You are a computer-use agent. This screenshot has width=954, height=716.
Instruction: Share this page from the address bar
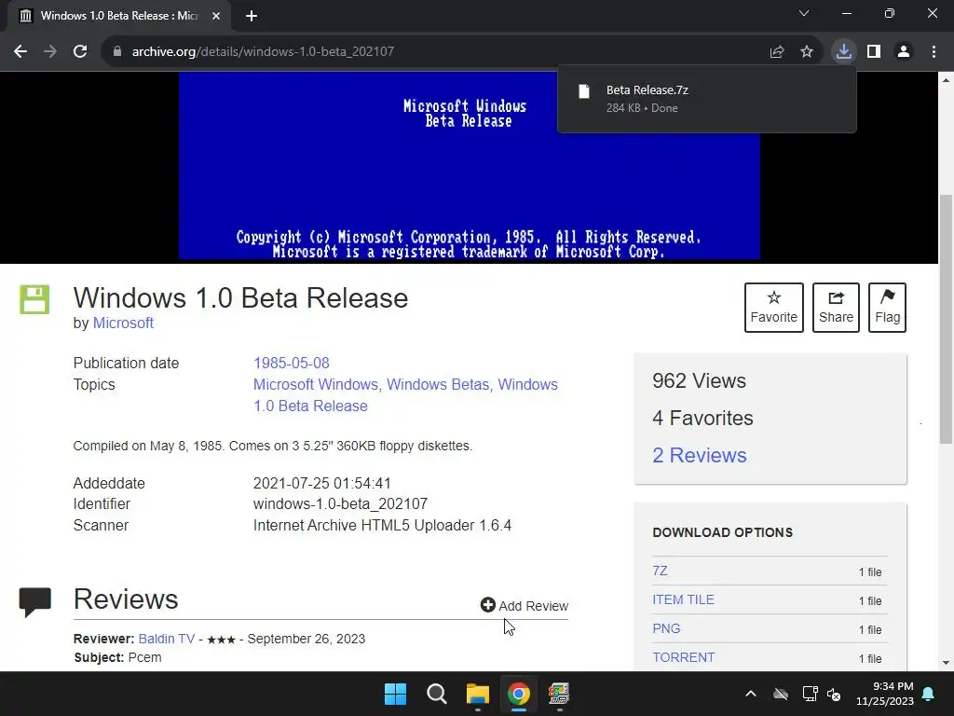(x=777, y=52)
